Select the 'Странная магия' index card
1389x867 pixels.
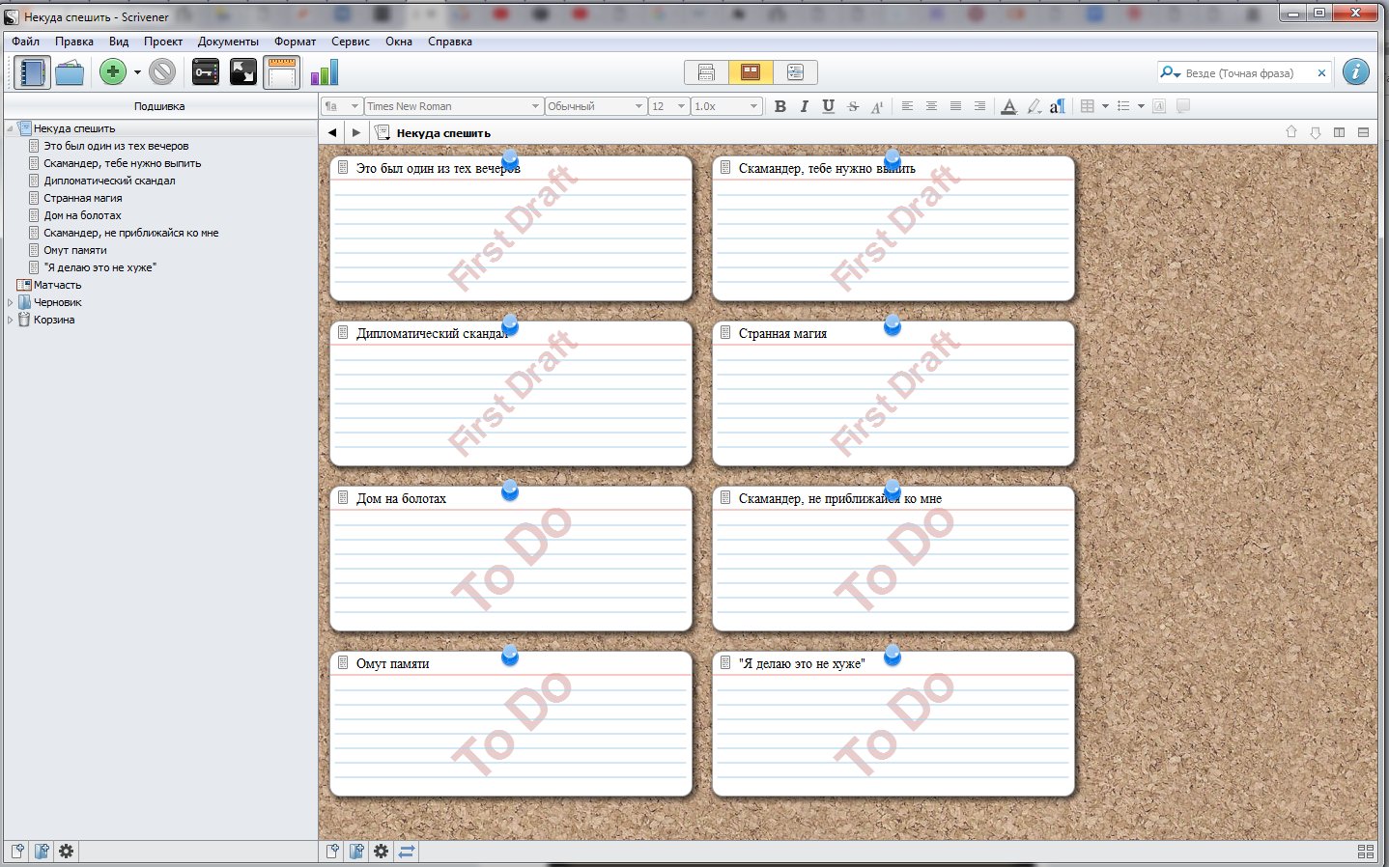[x=893, y=394]
